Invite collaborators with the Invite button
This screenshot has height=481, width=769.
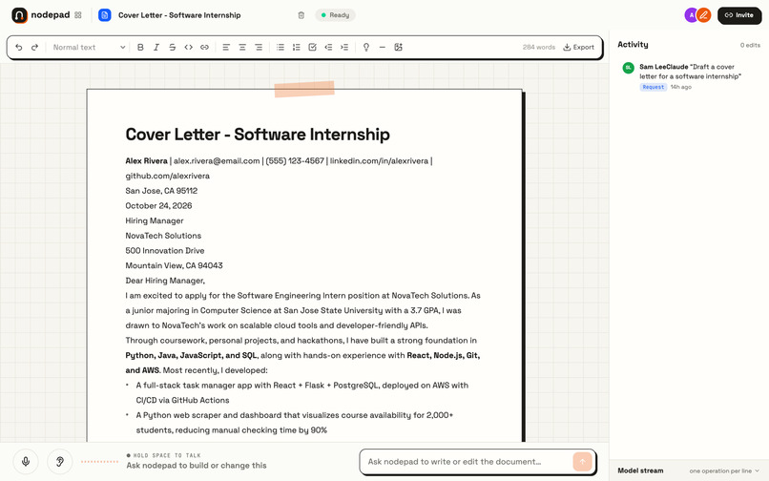739,15
